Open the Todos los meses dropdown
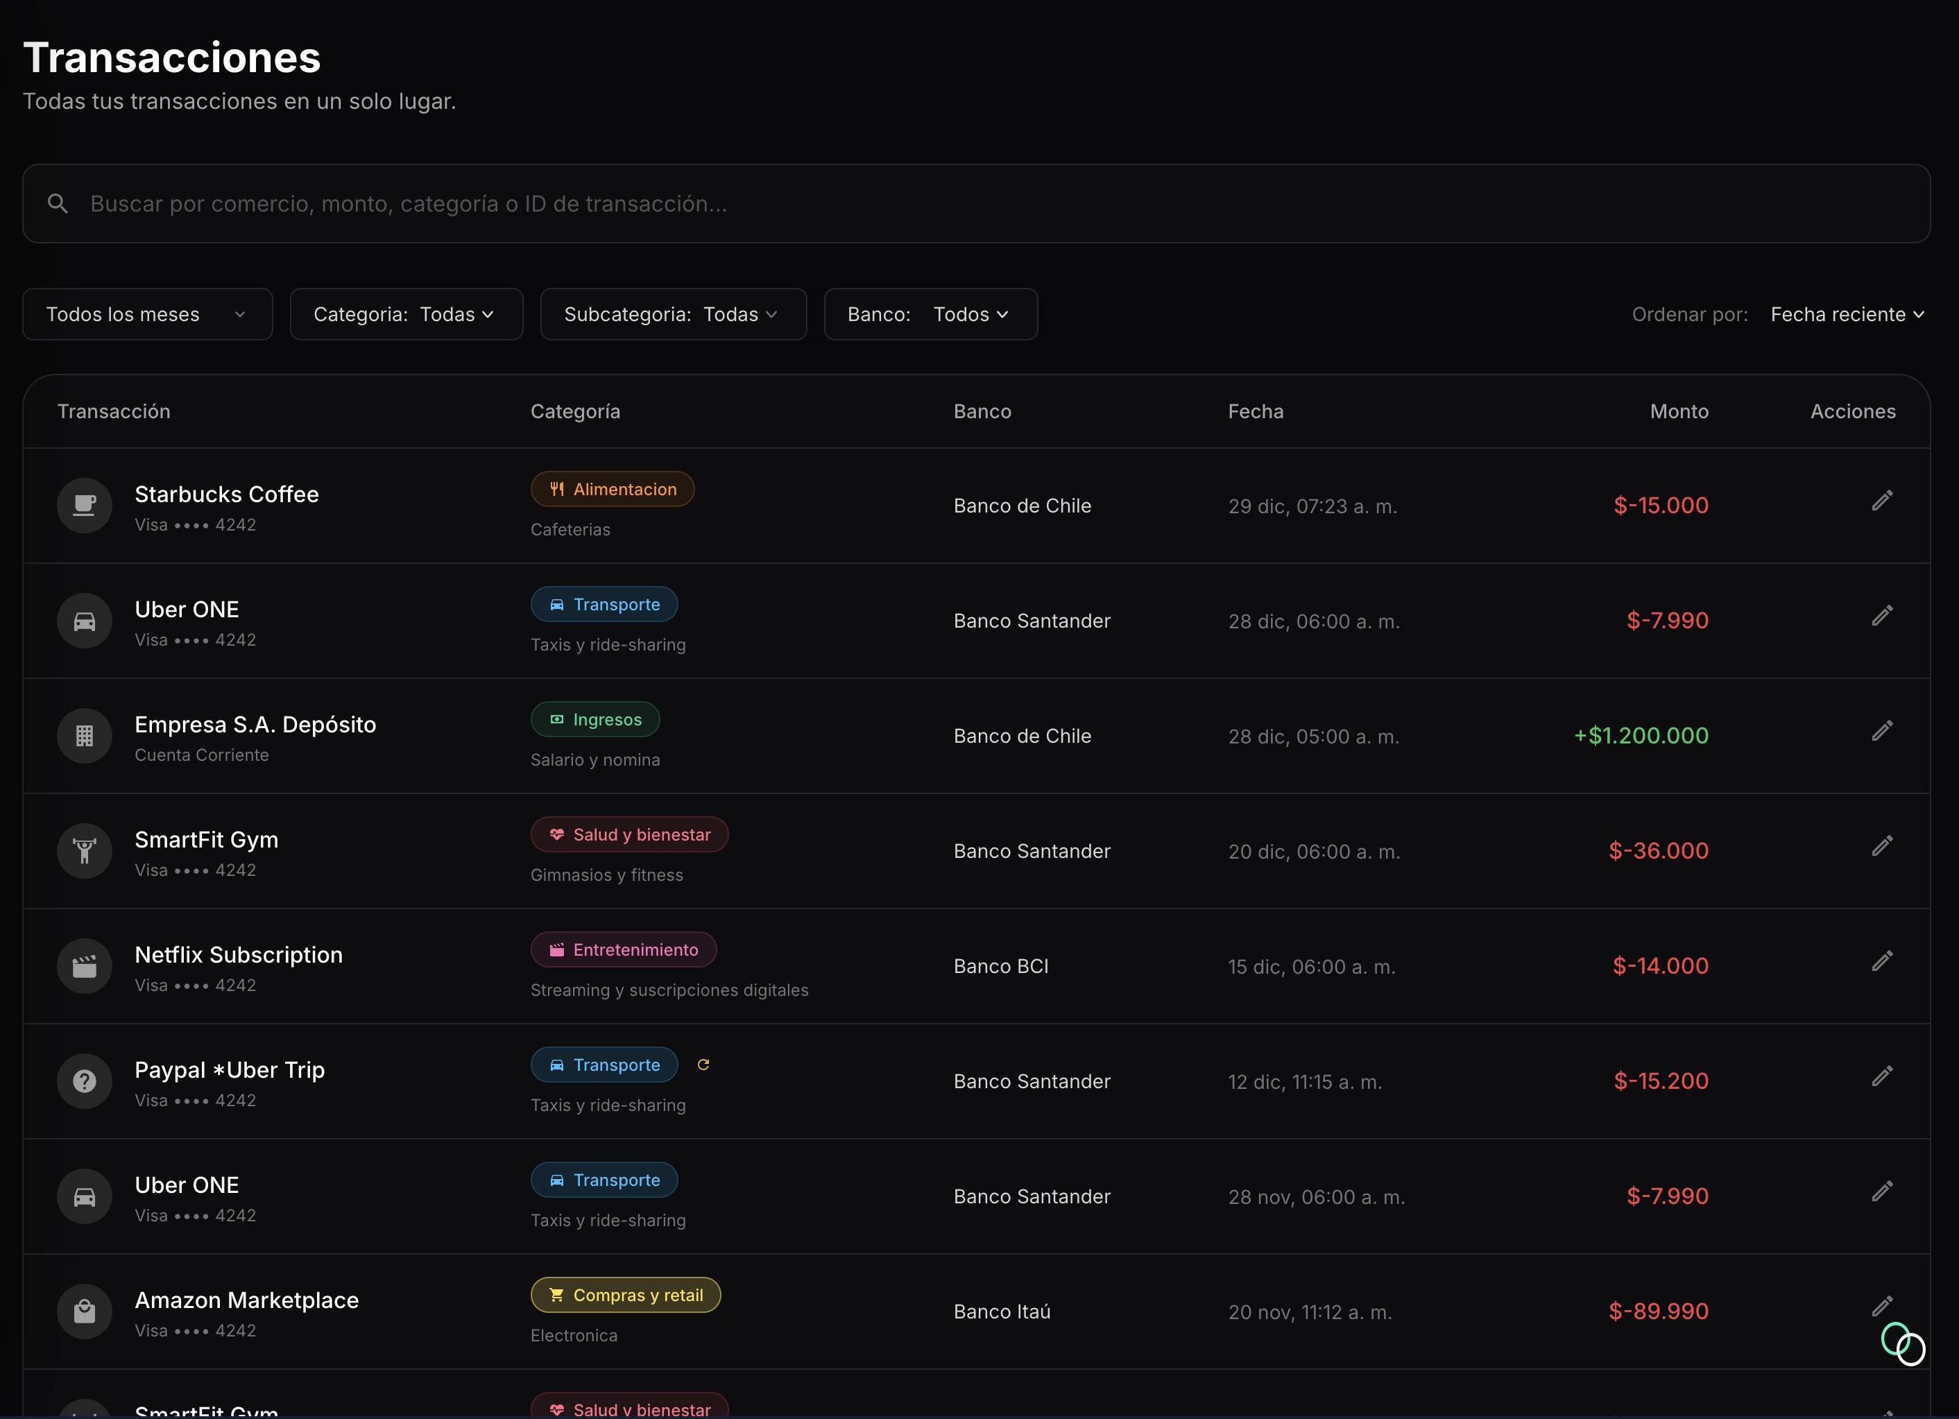The height and width of the screenshot is (1419, 1959). tap(147, 314)
